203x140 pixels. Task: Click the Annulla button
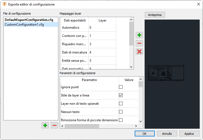pyautogui.click(x=167, y=134)
